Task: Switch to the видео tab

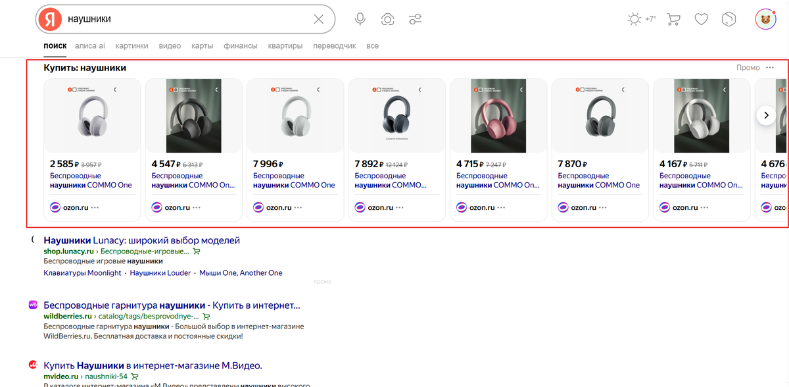Action: pos(170,46)
